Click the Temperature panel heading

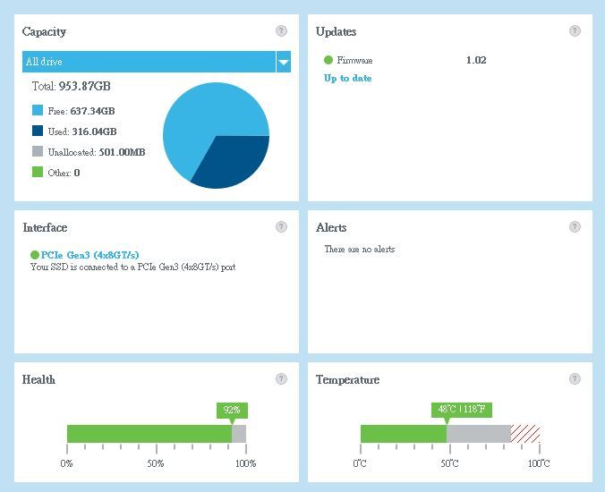click(347, 380)
